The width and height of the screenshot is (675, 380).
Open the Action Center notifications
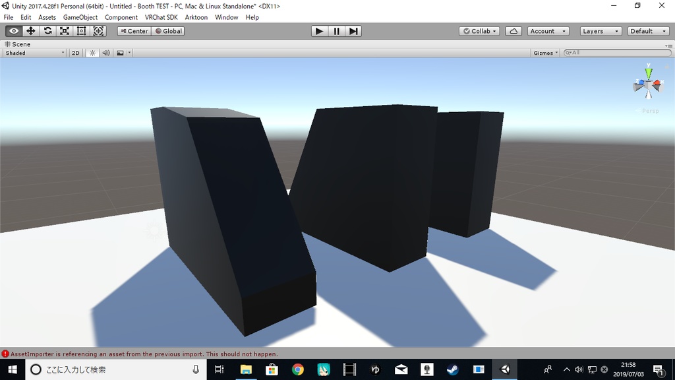pyautogui.click(x=658, y=369)
